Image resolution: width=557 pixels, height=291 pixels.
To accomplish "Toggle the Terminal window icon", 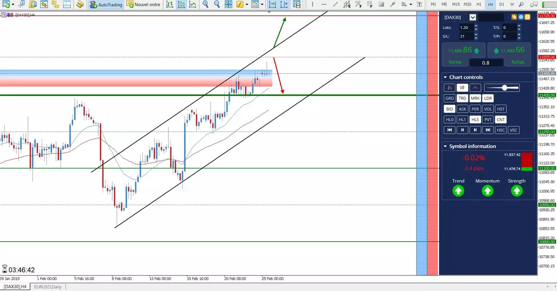I will (67, 5).
